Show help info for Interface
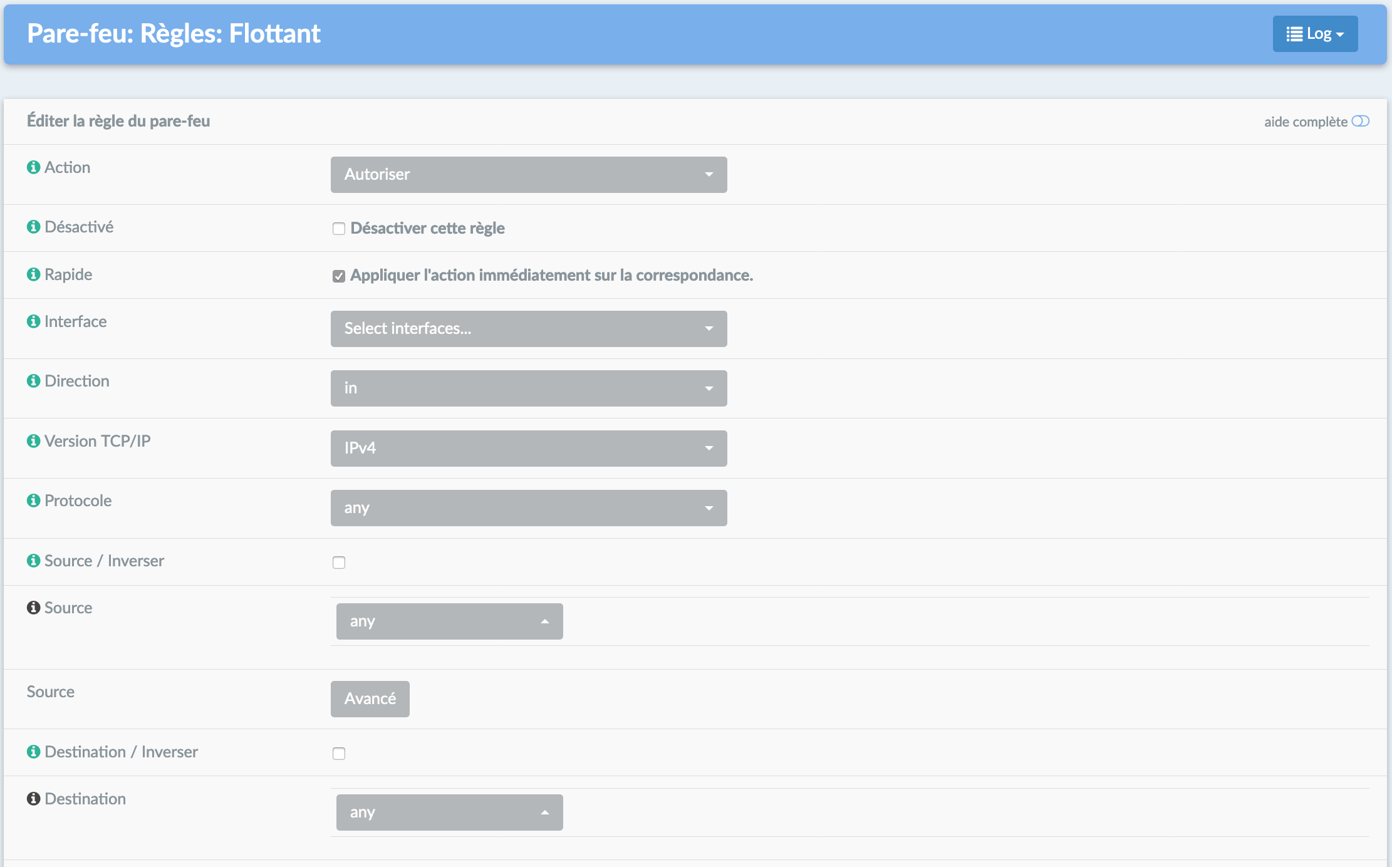The image size is (1392, 867). pyautogui.click(x=34, y=321)
